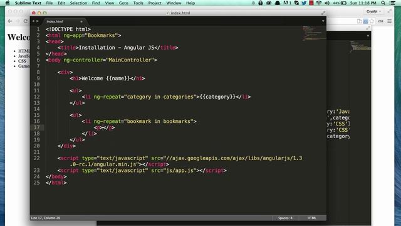Click ng-controller="MainController" on line 6
This screenshot has width=401, height=226.
tap(108, 60)
